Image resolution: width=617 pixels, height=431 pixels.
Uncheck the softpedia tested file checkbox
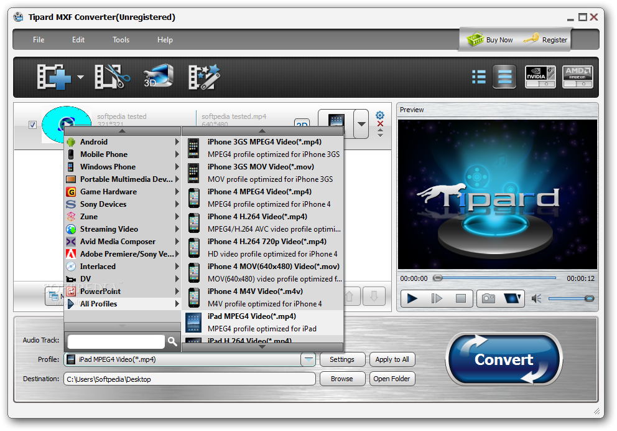(x=33, y=125)
